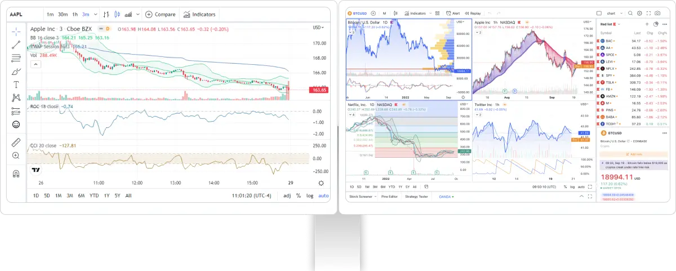Open the prediction and measurement tools
This screenshot has height=271, width=676.
coord(16,111)
